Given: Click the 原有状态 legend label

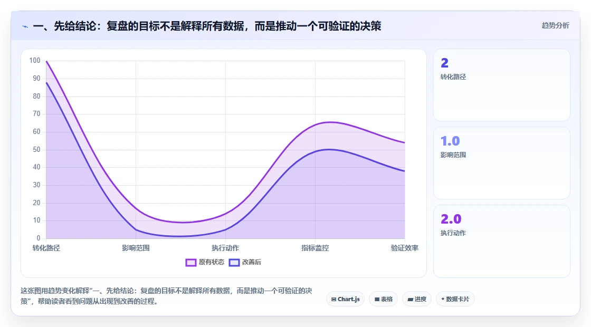Looking at the screenshot, I should [212, 262].
